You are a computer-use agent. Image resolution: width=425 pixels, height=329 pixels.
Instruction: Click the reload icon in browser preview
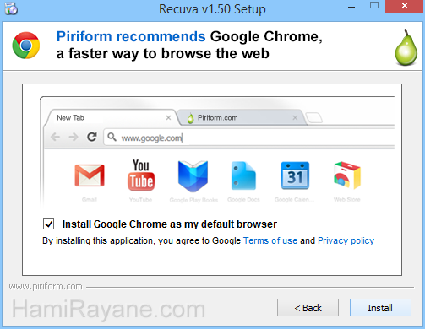(x=92, y=137)
